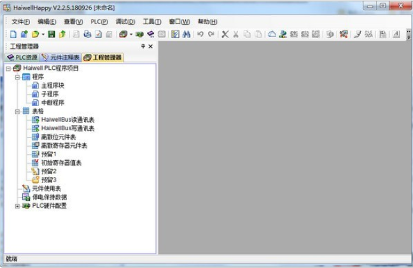Click the black X delete icon

click(x=225, y=34)
